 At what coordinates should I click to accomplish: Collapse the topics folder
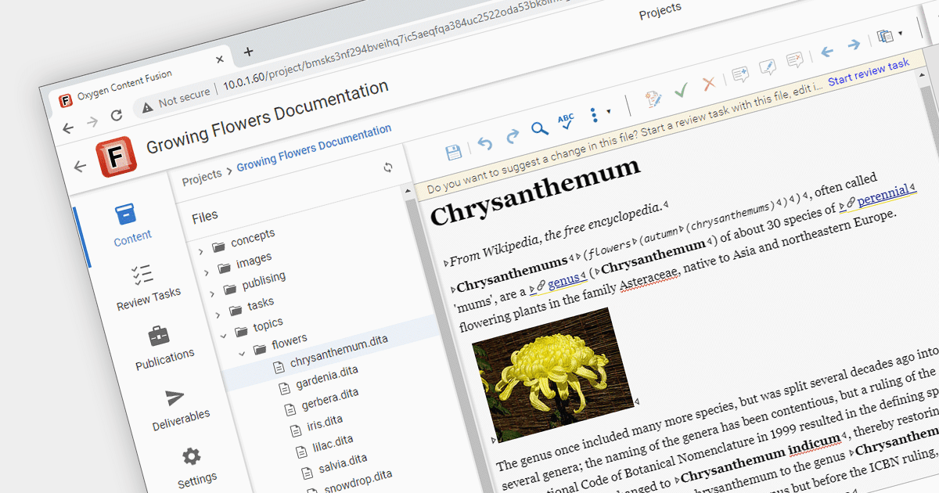coord(222,336)
